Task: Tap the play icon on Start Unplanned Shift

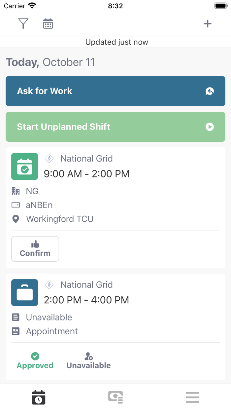Action: [210, 127]
